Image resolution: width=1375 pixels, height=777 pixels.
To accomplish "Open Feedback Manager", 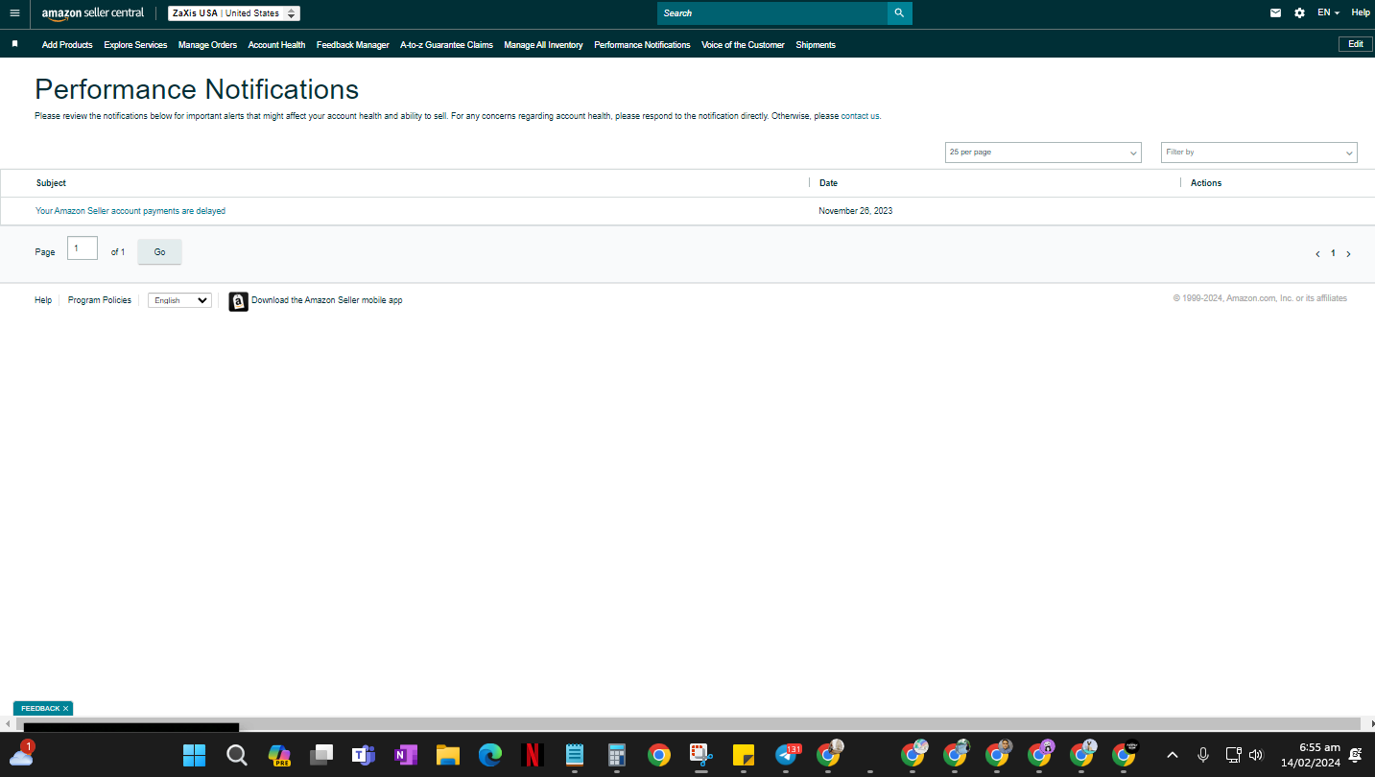I will [353, 45].
